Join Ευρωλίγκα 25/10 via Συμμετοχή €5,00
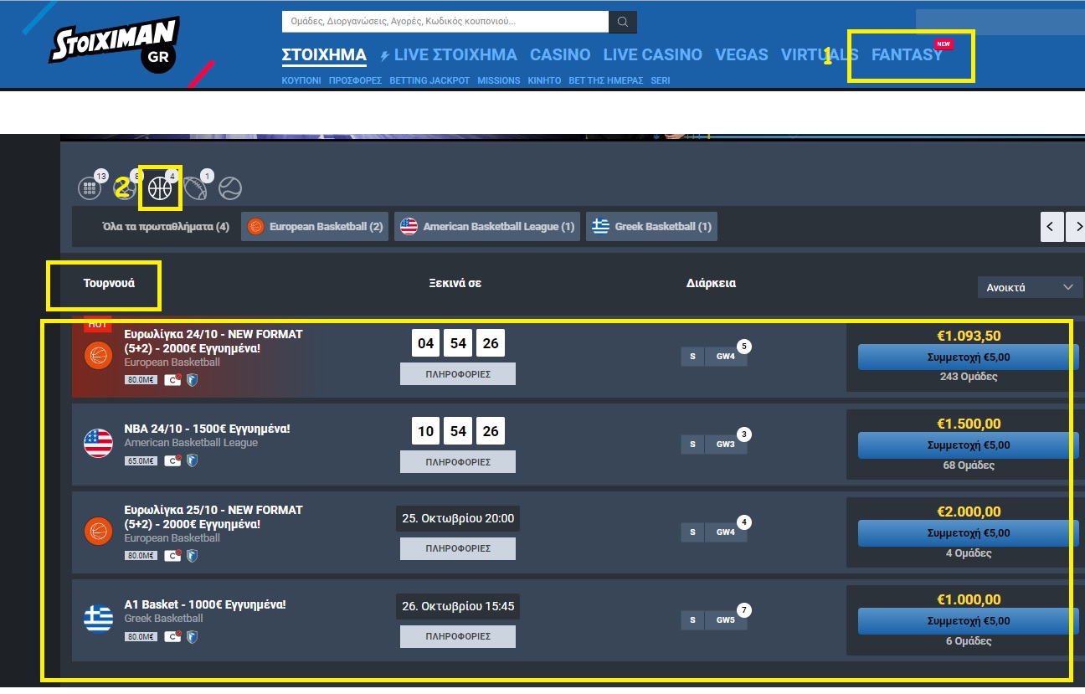 click(x=969, y=533)
